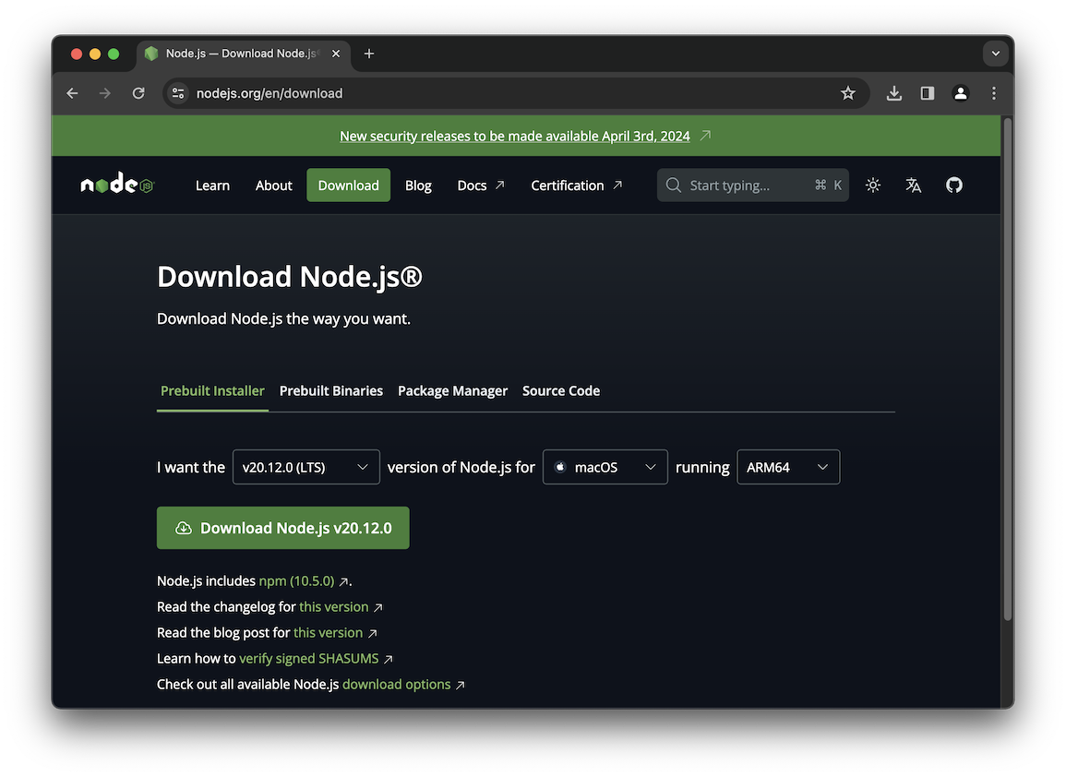1066x777 pixels.
Task: Click the Download Node.js® heading
Action: point(290,277)
